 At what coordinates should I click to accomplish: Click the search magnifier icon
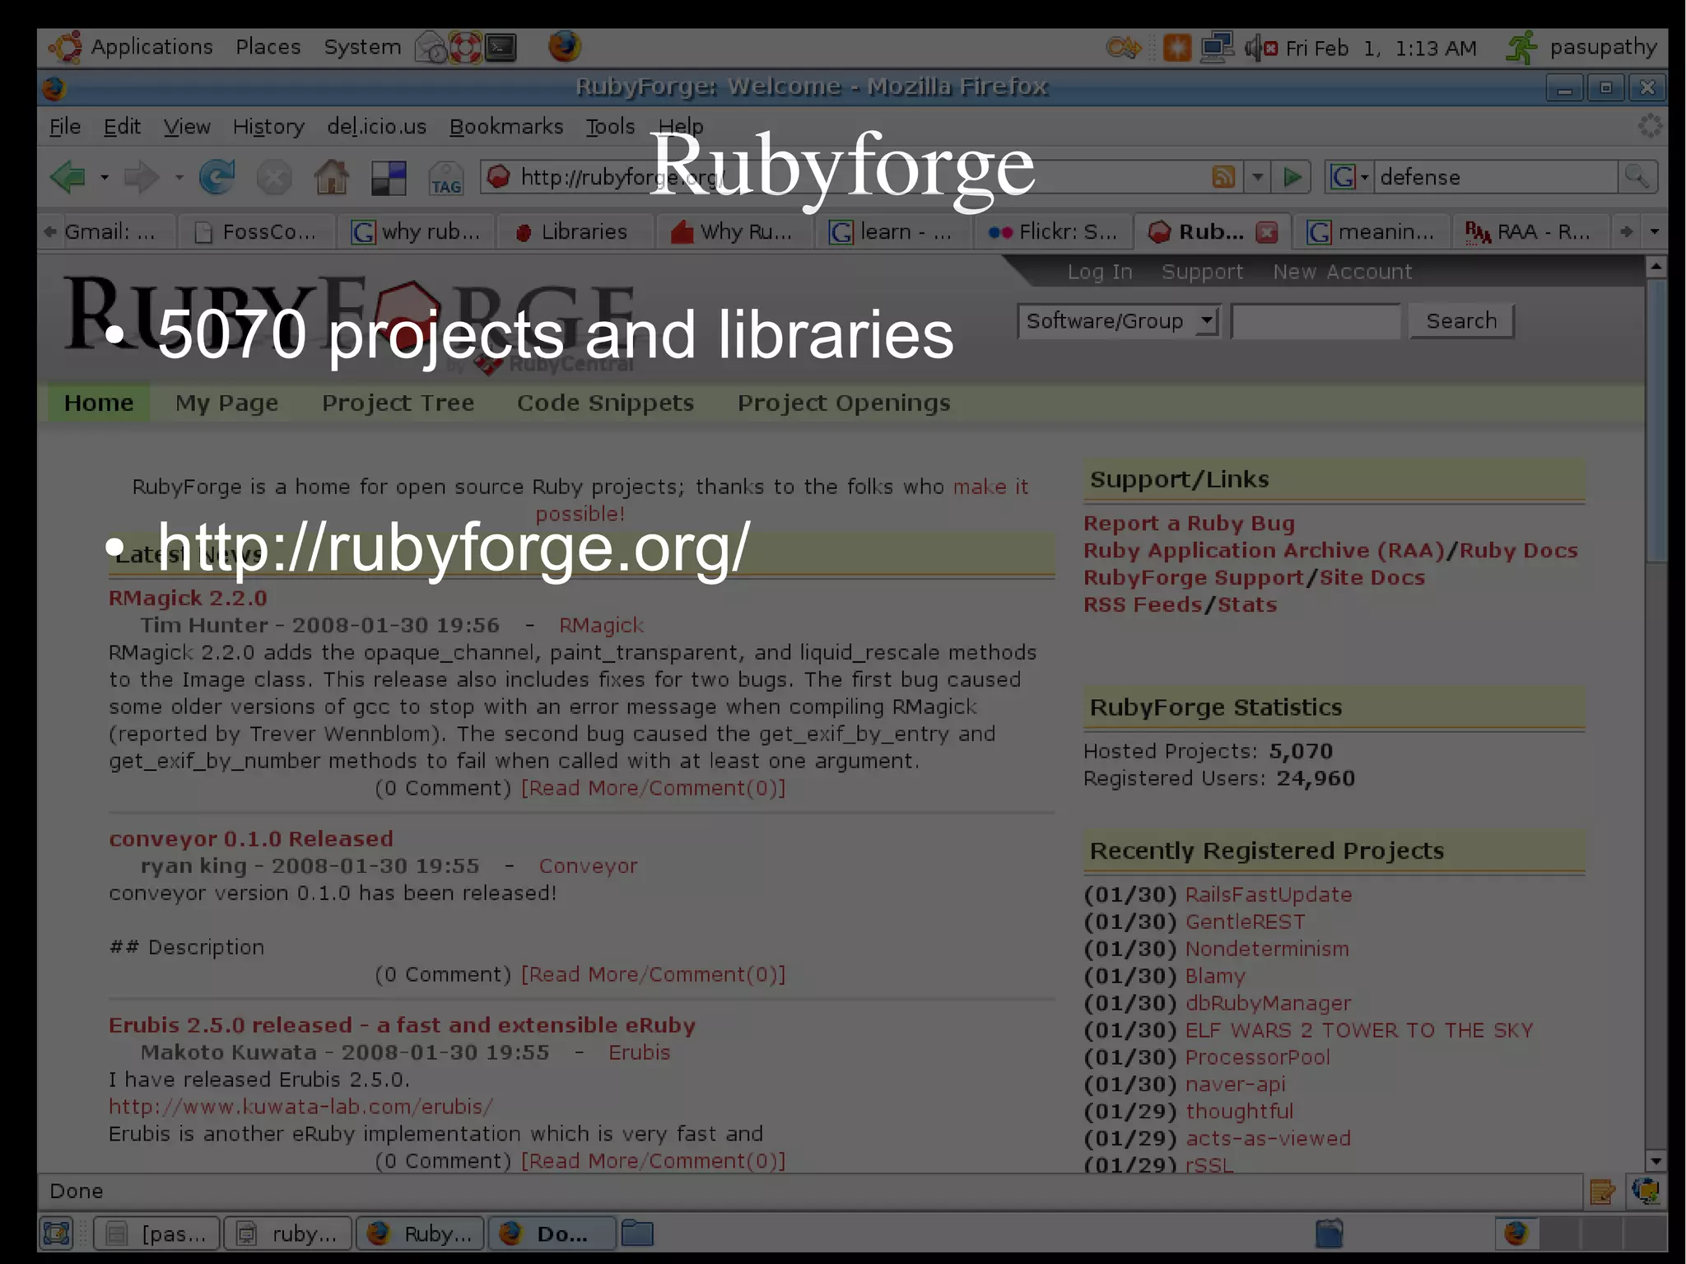pos(1637,177)
